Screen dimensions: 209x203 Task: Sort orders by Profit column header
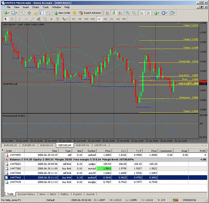[198, 151]
